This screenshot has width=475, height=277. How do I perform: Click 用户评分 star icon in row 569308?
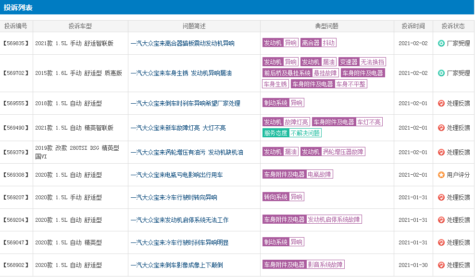[x=441, y=175]
